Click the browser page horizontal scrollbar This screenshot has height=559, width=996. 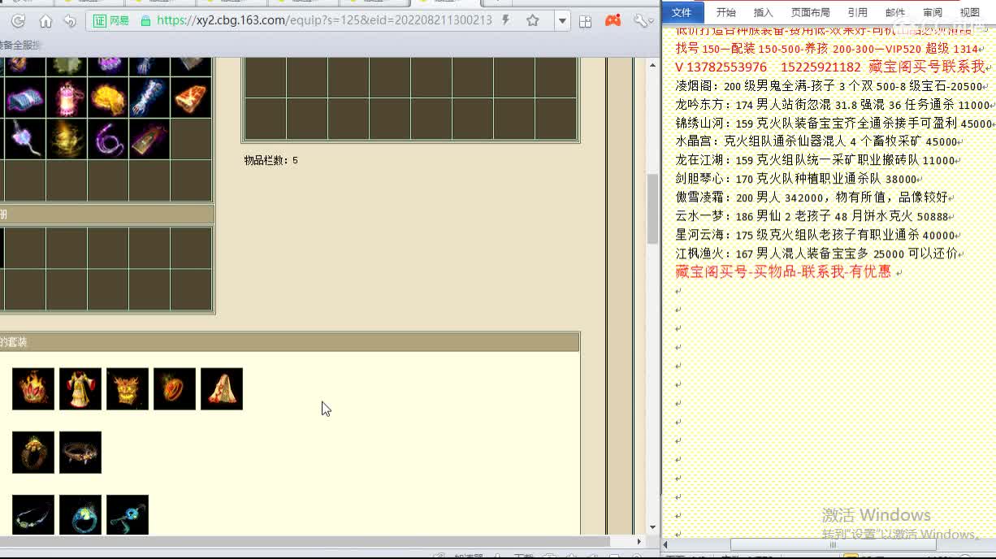pyautogui.click(x=305, y=541)
